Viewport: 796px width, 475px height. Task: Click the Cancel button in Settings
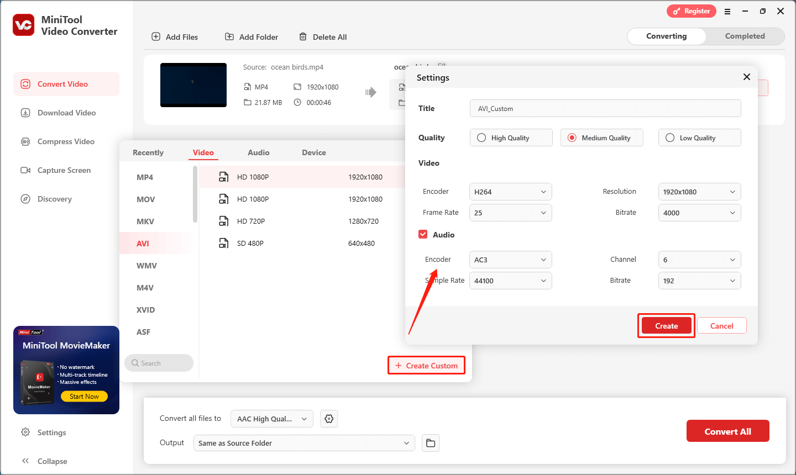click(x=722, y=326)
